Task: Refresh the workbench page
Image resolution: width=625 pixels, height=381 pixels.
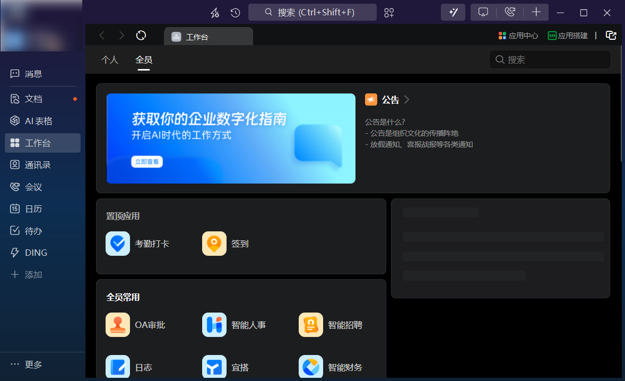Action: [141, 36]
